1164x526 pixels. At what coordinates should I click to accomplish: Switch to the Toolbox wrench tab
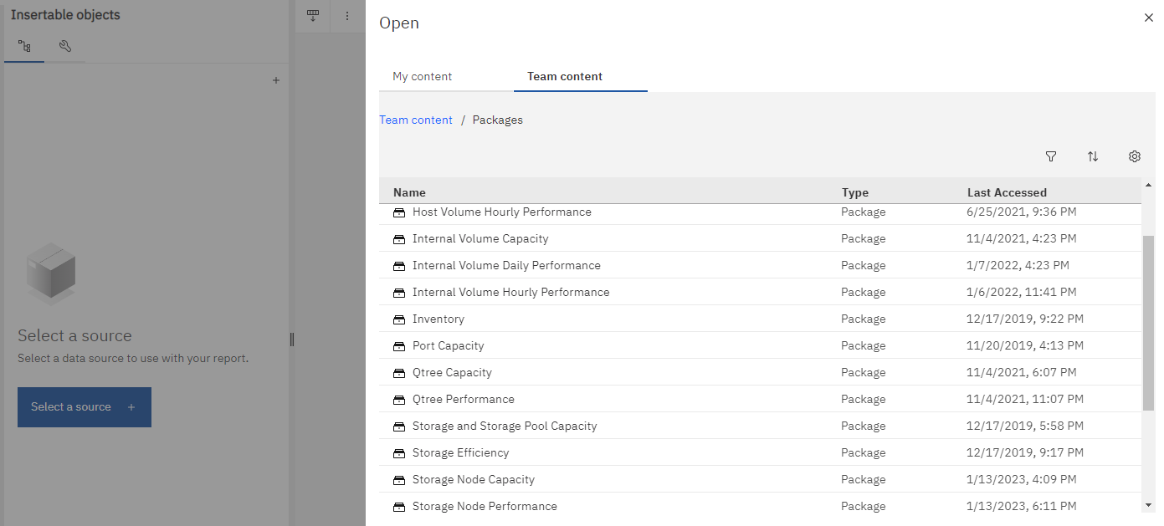pos(64,47)
